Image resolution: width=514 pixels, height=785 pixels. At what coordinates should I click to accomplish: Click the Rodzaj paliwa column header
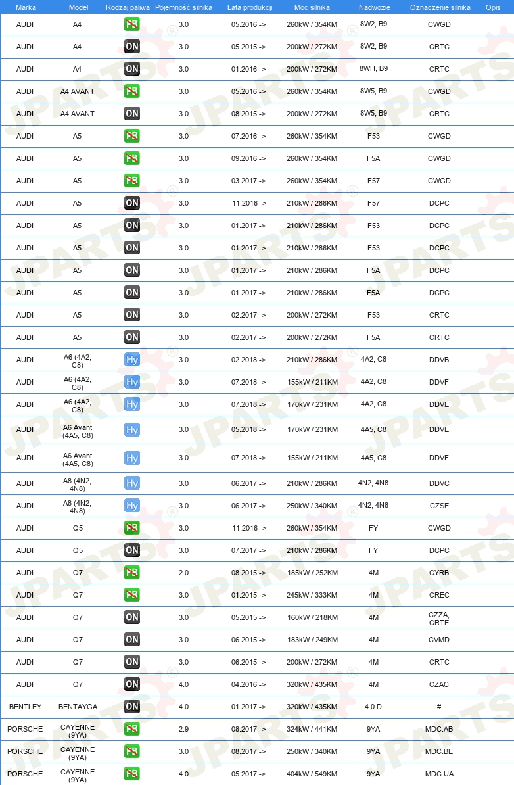128,7
